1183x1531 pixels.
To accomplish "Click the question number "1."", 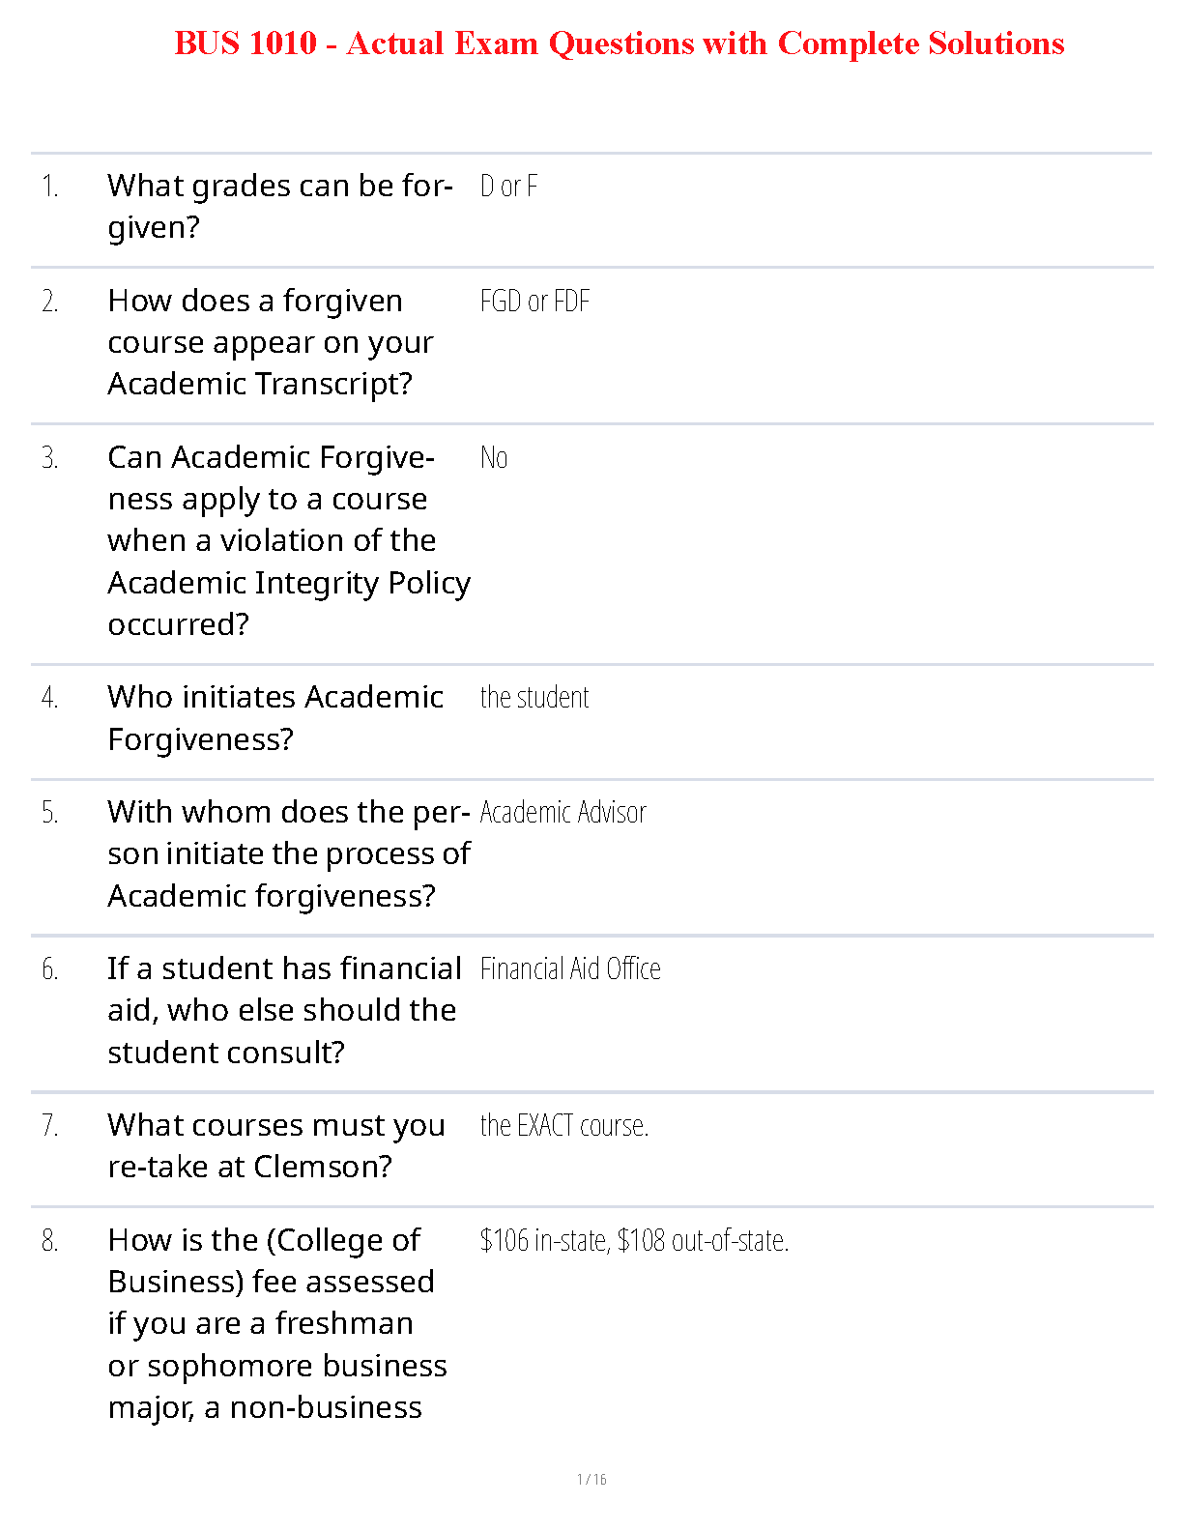I will pos(50,186).
